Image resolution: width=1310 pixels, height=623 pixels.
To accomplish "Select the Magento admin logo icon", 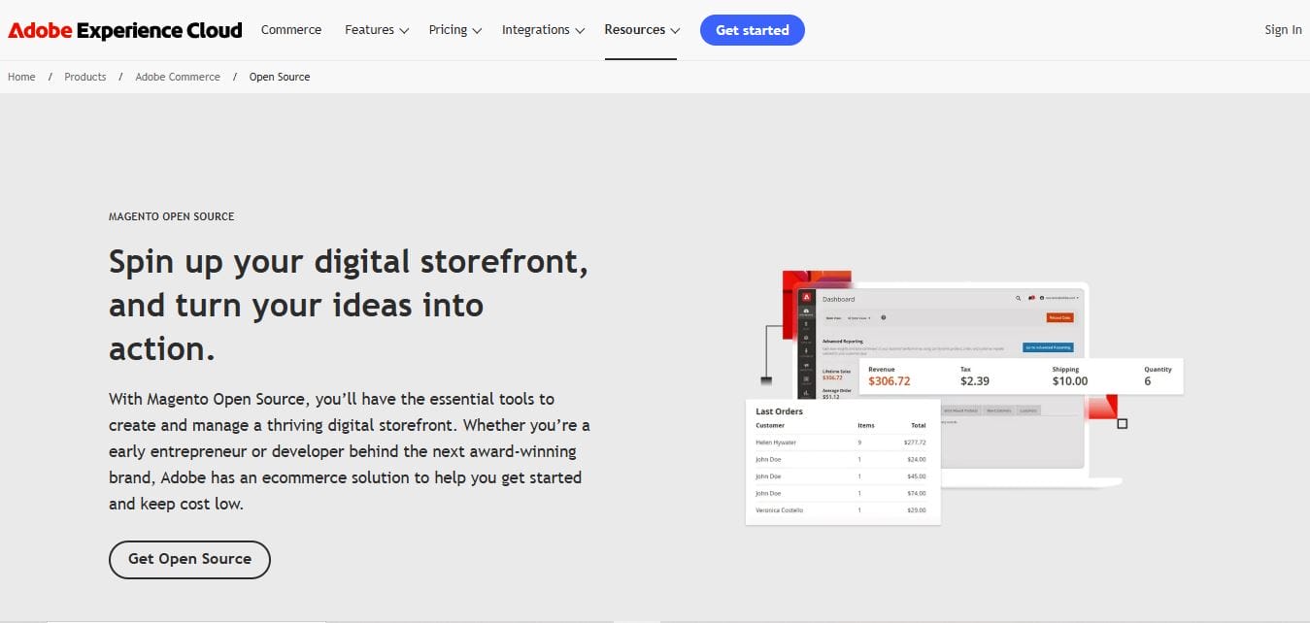I will pyautogui.click(x=806, y=296).
